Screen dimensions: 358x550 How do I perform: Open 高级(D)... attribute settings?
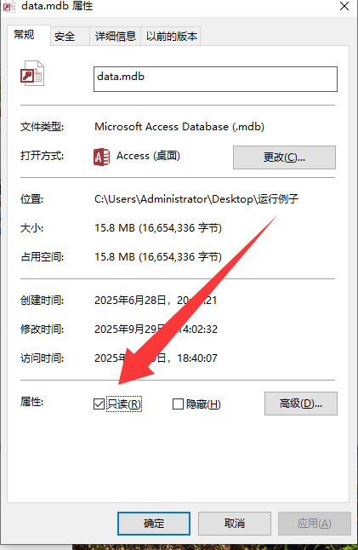point(300,404)
